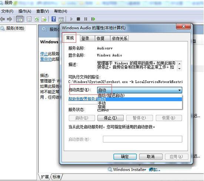The image size is (204, 181).
Task: Switch to the 常规 tab
Action: [x=70, y=38]
